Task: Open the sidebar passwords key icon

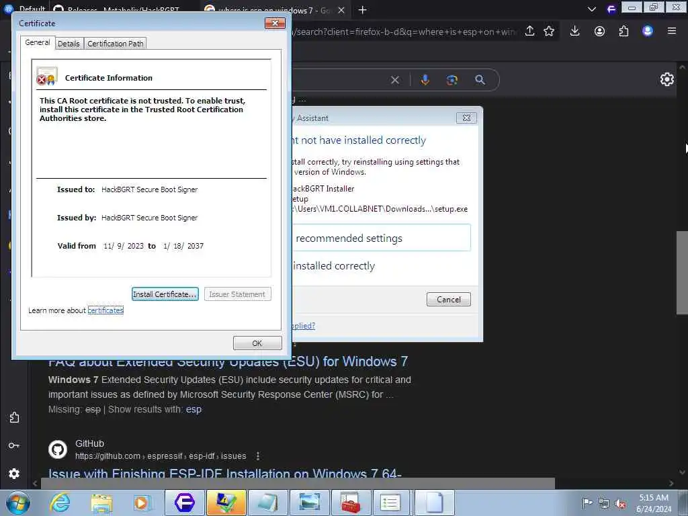Action: (14, 445)
